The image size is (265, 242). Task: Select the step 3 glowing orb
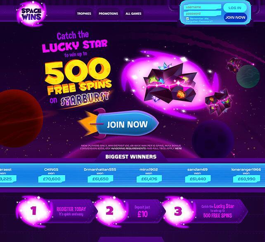(178, 211)
